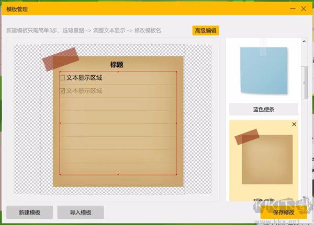Click the 标题 title text on the note
Image resolution: width=314 pixels, height=225 pixels.
click(x=117, y=65)
